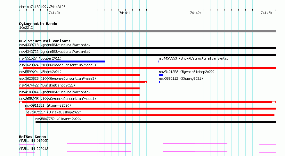Click the 74142k ruler tick label
This screenshot has width=285, height=156.
click(x=196, y=13)
